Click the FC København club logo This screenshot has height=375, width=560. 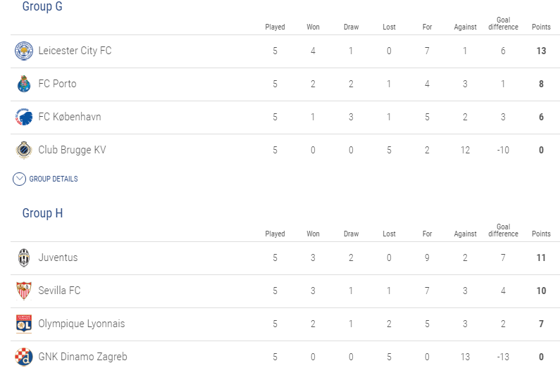pyautogui.click(x=24, y=117)
